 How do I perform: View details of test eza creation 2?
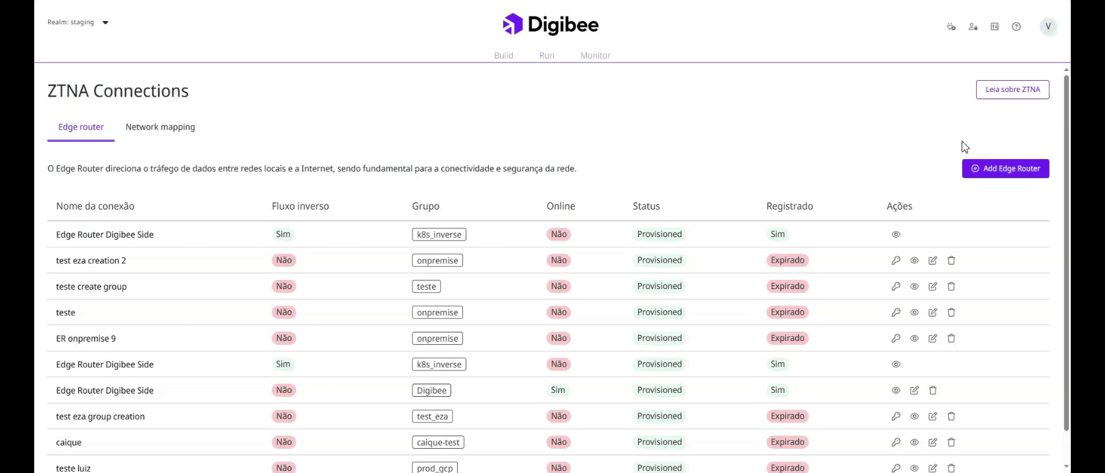click(914, 261)
